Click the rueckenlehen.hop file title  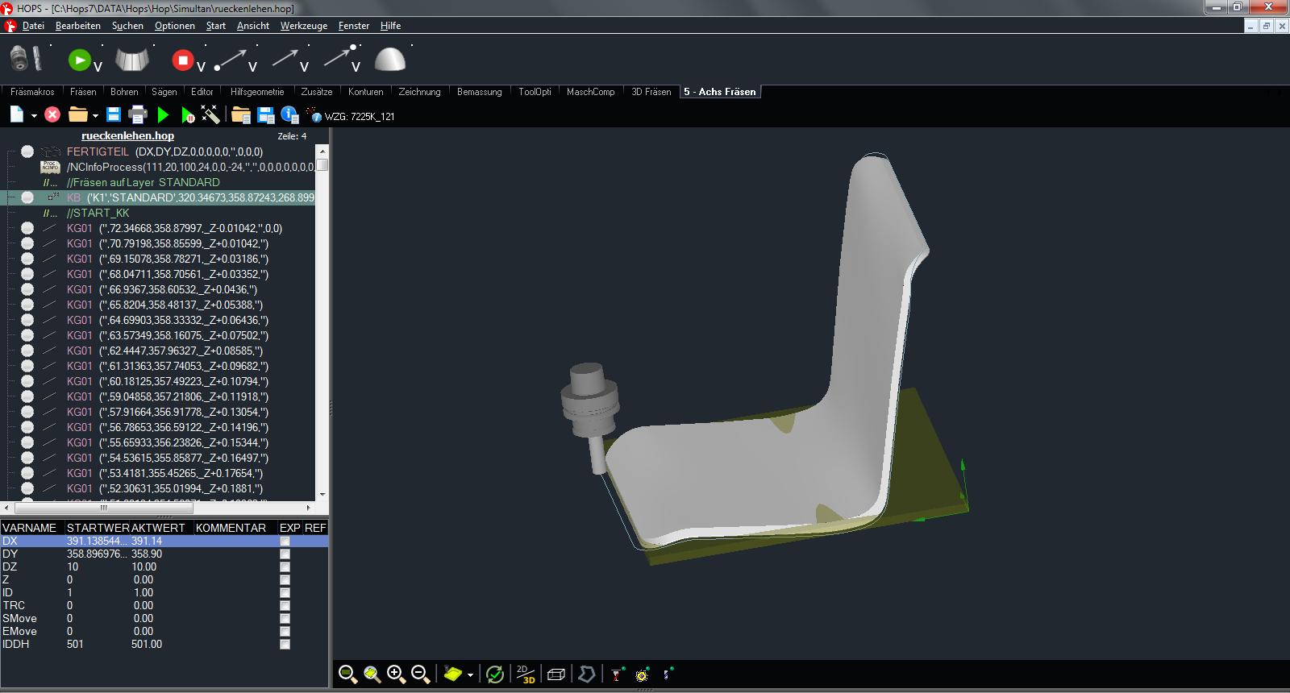[x=127, y=136]
